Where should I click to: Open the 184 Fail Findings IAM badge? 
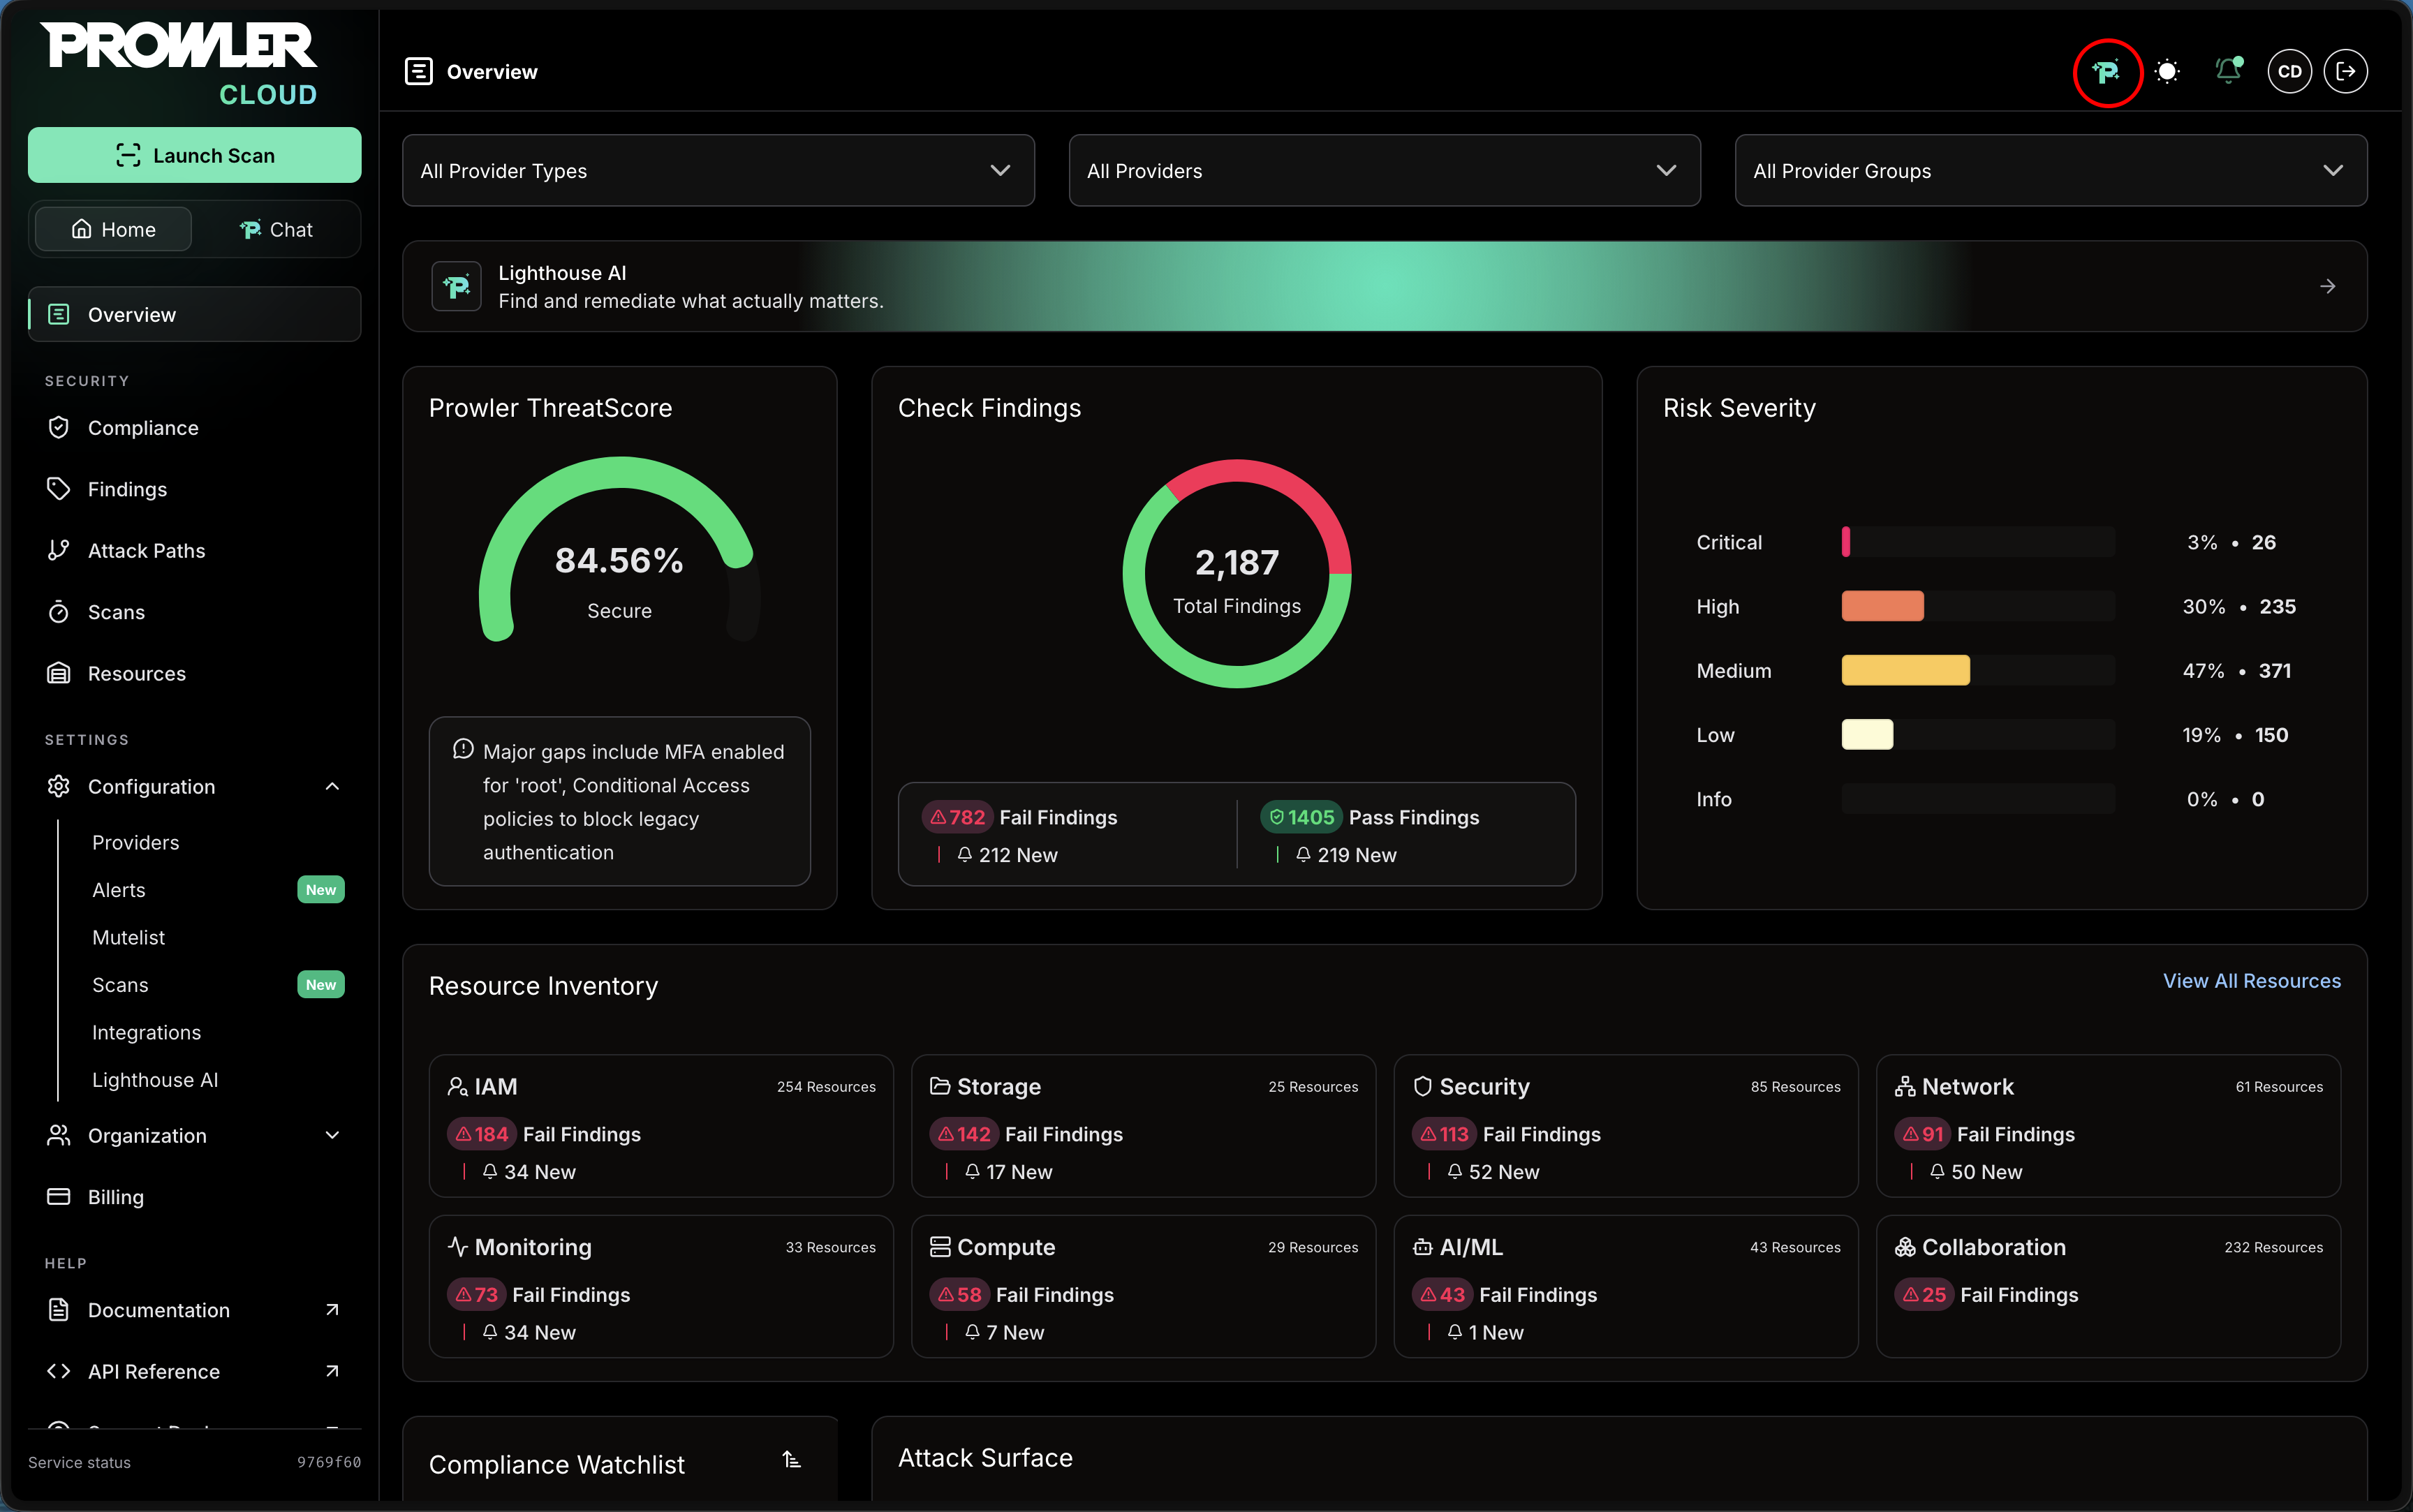(482, 1134)
